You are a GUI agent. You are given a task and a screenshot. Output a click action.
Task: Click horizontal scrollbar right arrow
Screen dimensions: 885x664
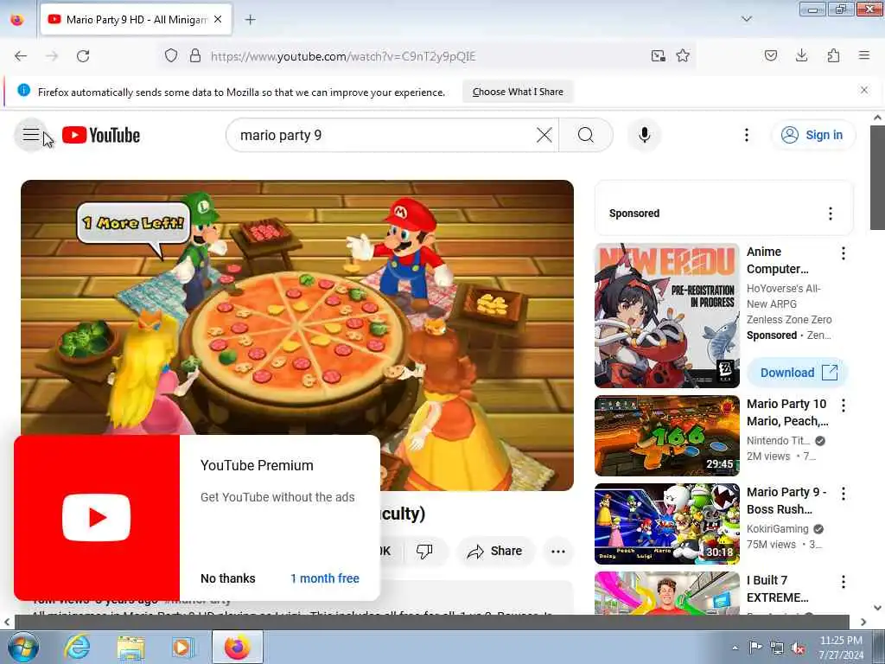coord(863,622)
